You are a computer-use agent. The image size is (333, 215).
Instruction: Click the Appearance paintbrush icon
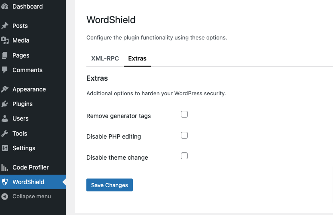point(5,89)
